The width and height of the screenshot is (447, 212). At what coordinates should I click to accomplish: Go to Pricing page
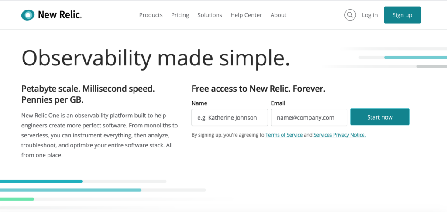[180, 15]
